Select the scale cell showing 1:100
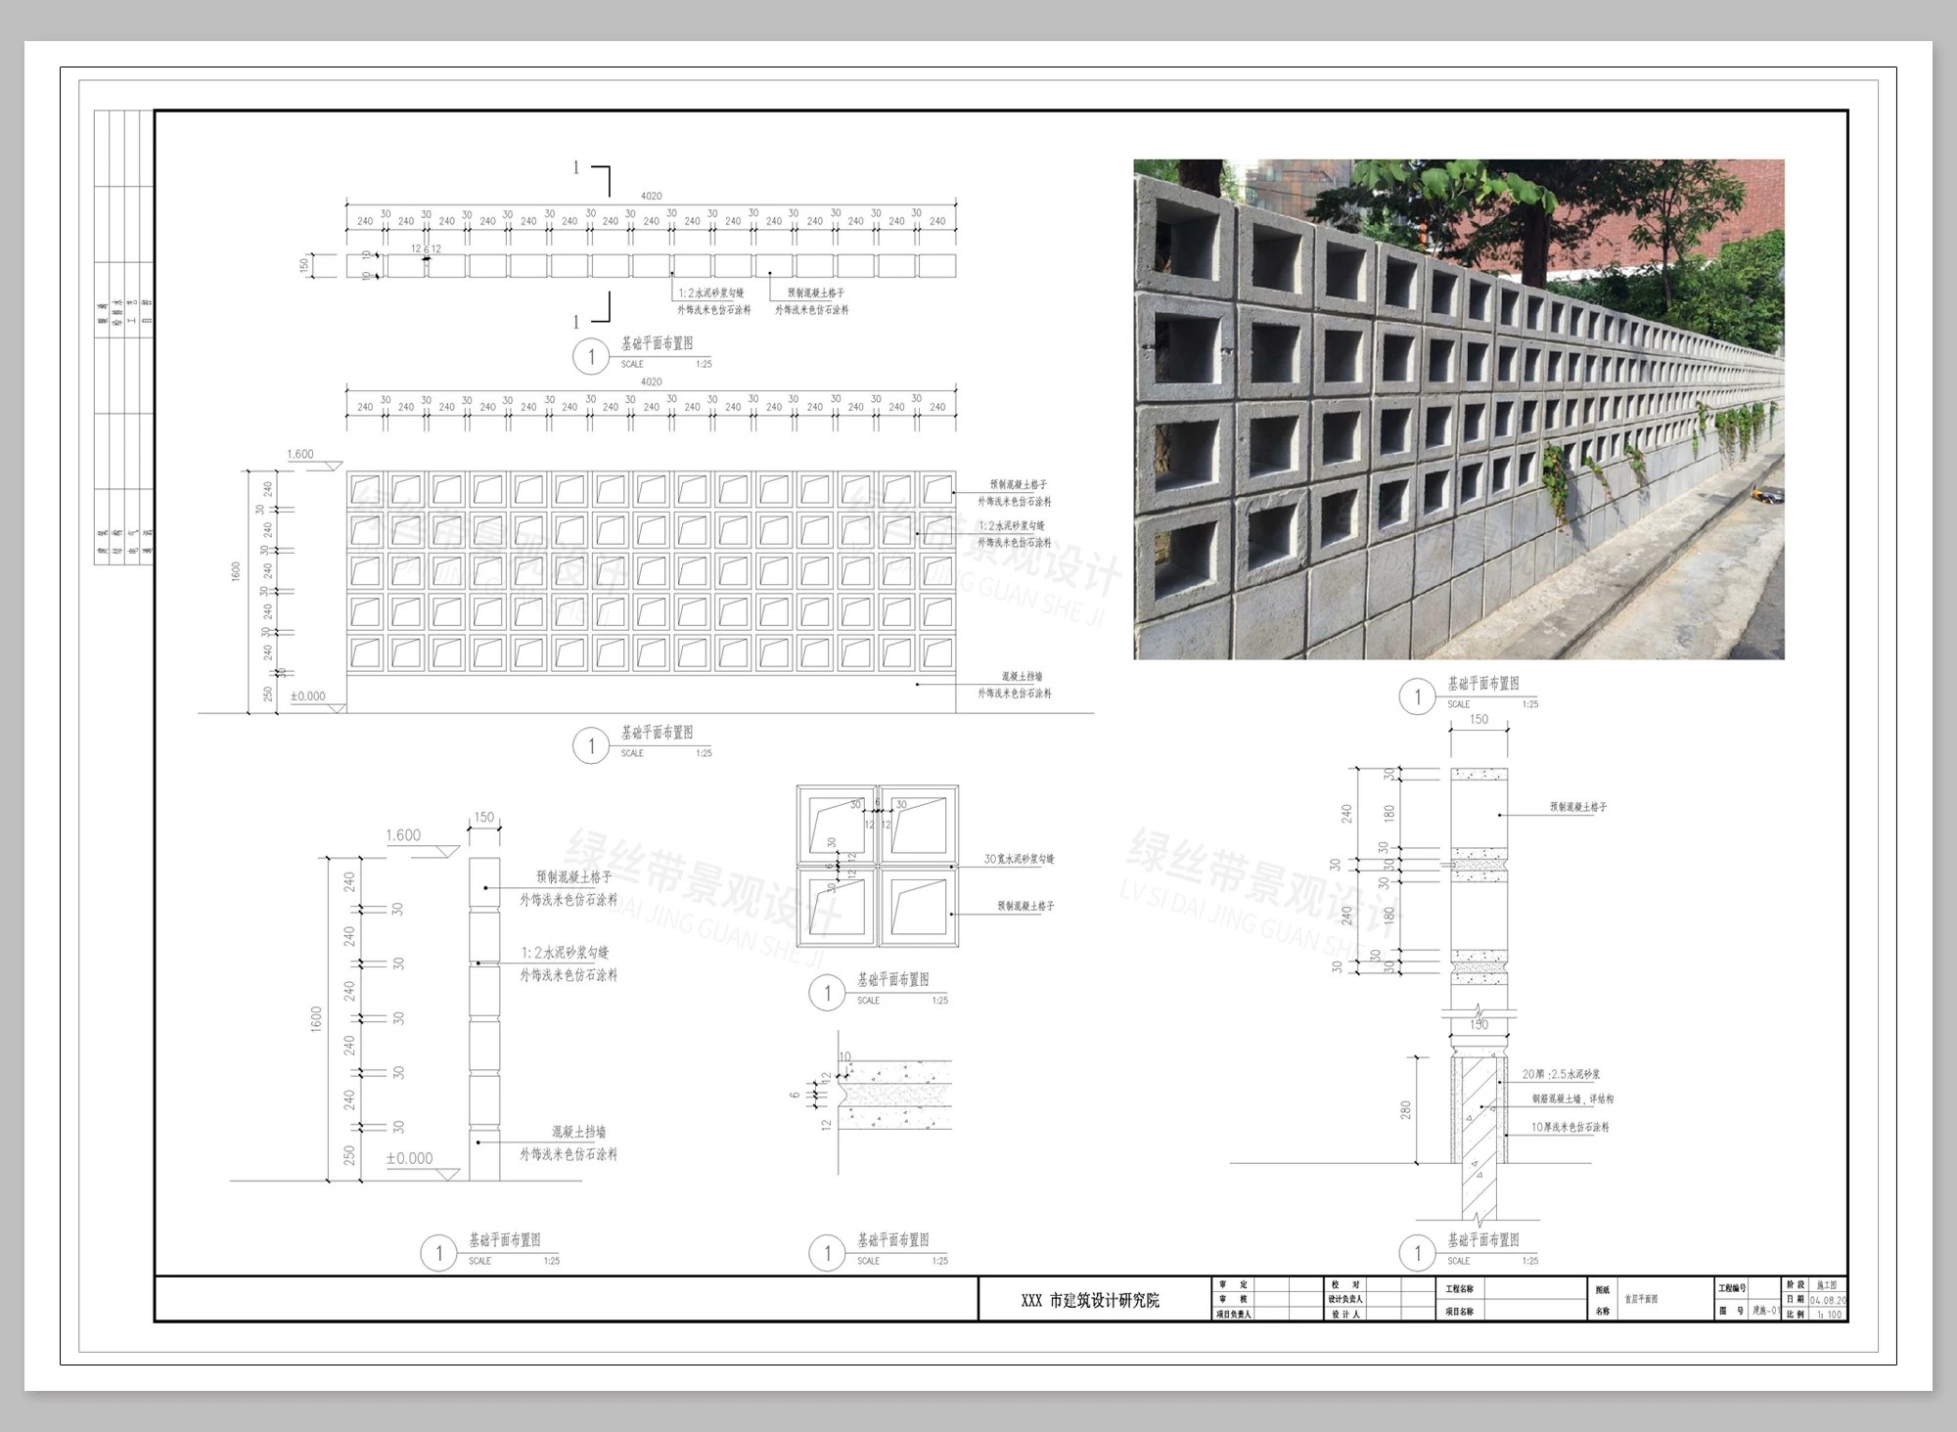Viewport: 1957px width, 1432px height. [x=1827, y=1314]
